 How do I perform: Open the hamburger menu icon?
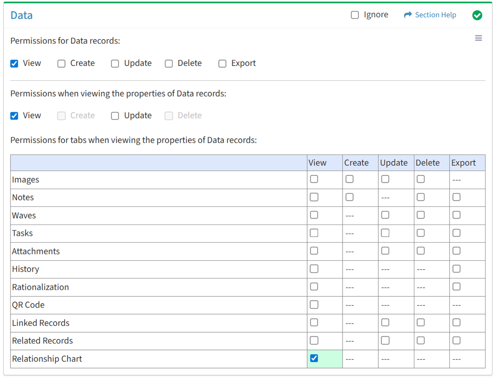[x=478, y=38]
